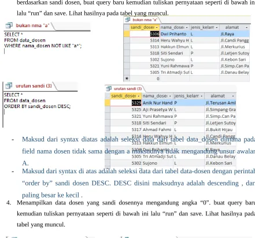
Task: Open the sandi_dosen filter arrow in the bukan nma 'a' datasheet
Action: 157,28
